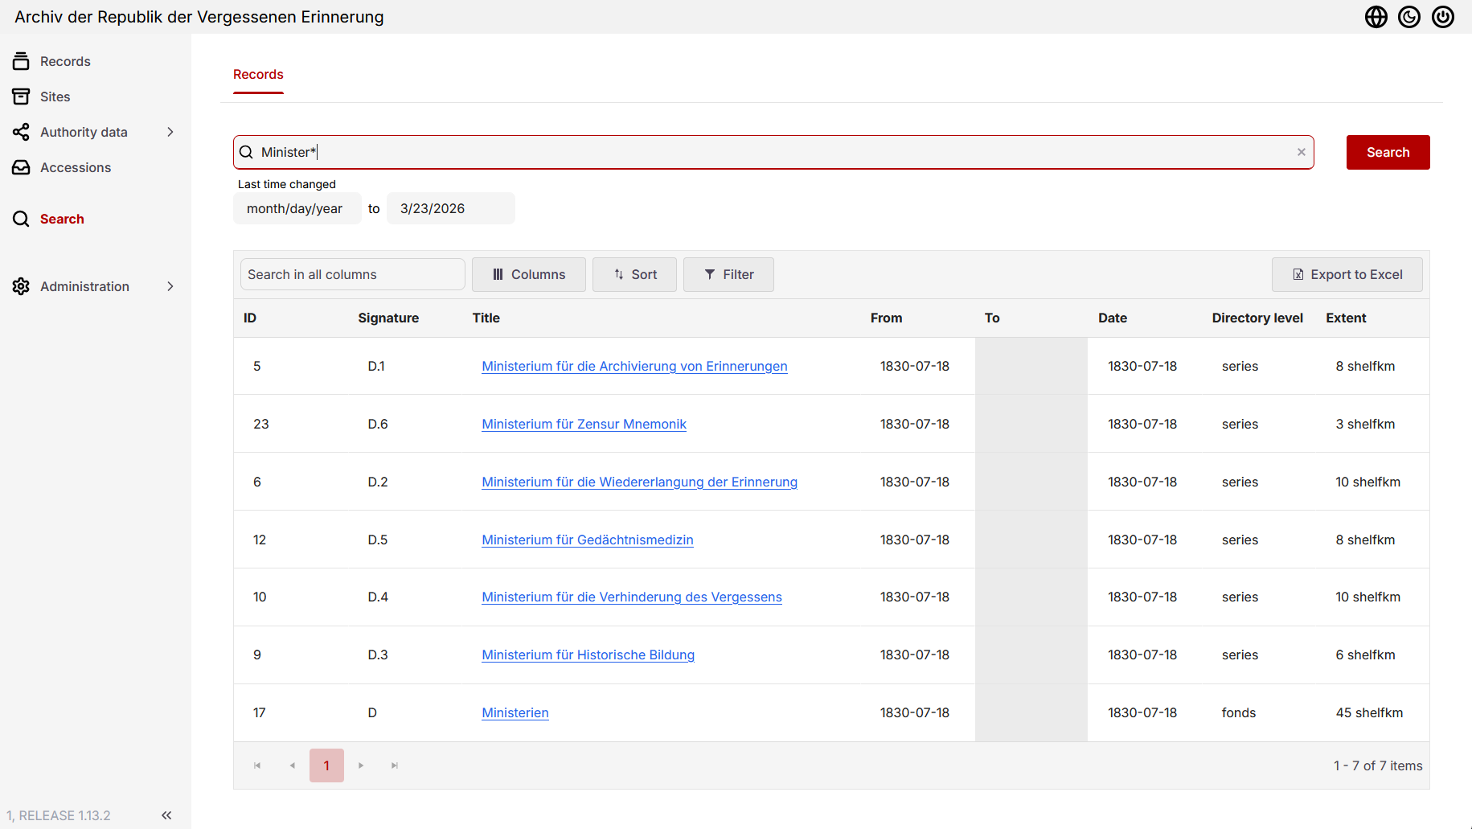Open Ministerium für Gedächtnismedizin record

tap(587, 540)
